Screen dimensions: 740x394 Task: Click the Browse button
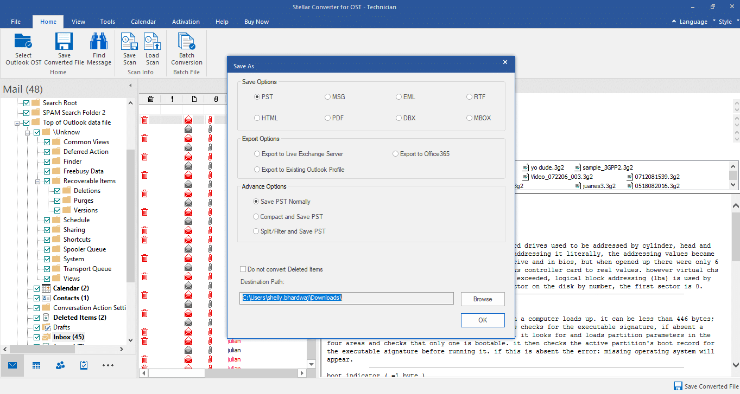[483, 299]
